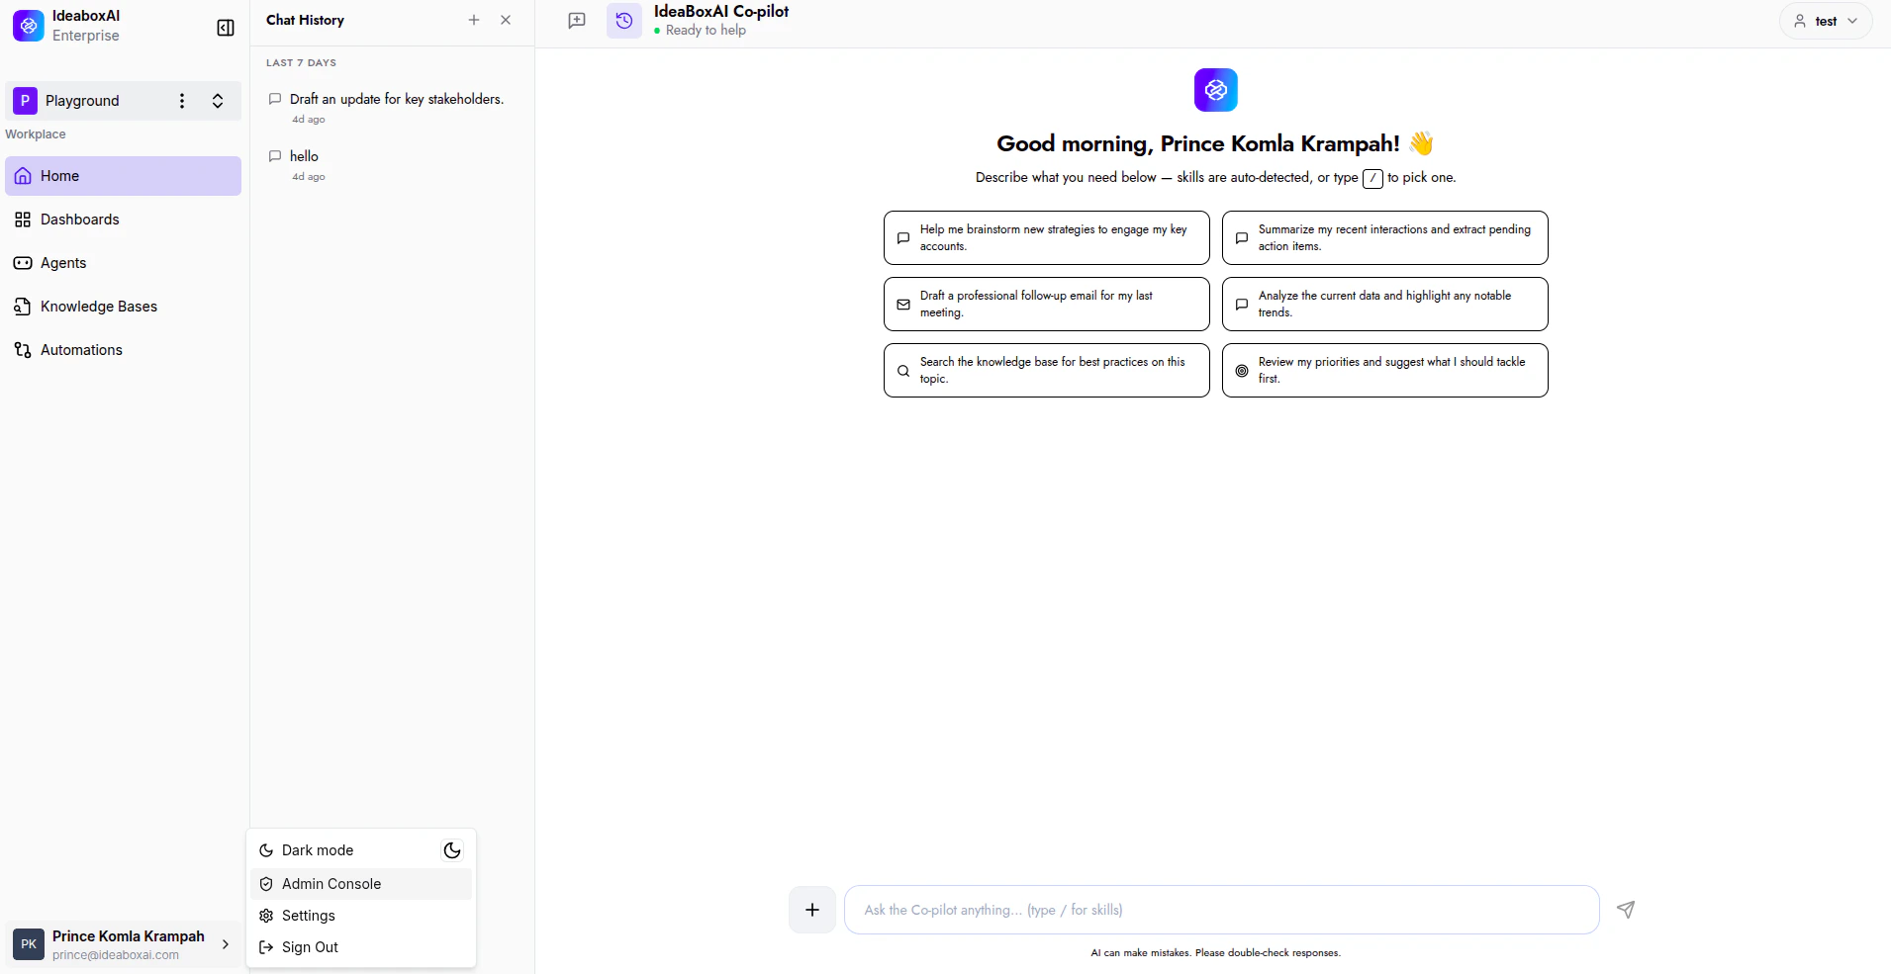Click the moon icon toggle for dark mode

[452, 850]
